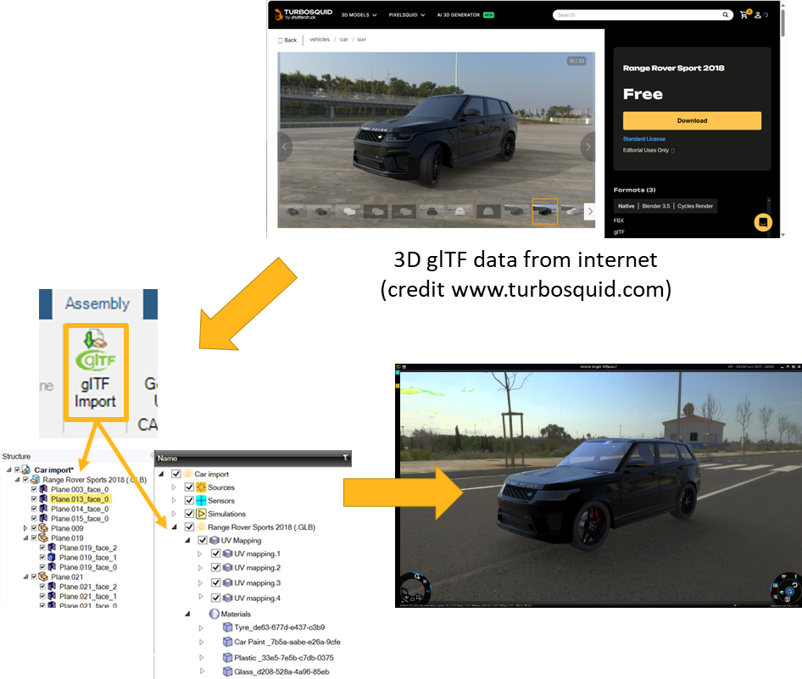Viewport: 802px width, 679px height.
Task: Collapse the UV Mapping node
Action: click(187, 541)
